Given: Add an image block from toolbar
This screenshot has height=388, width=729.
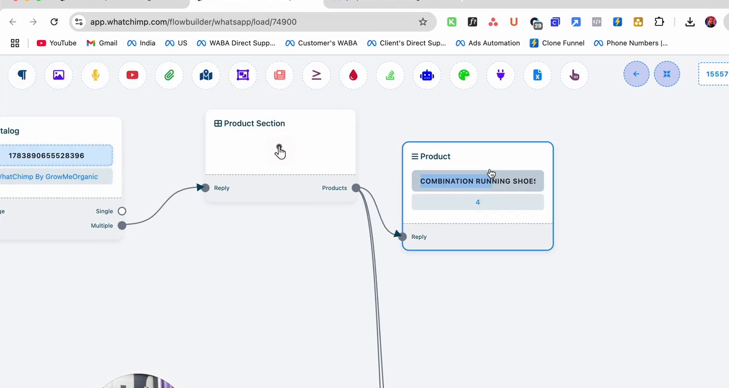Looking at the screenshot, I should (x=59, y=75).
